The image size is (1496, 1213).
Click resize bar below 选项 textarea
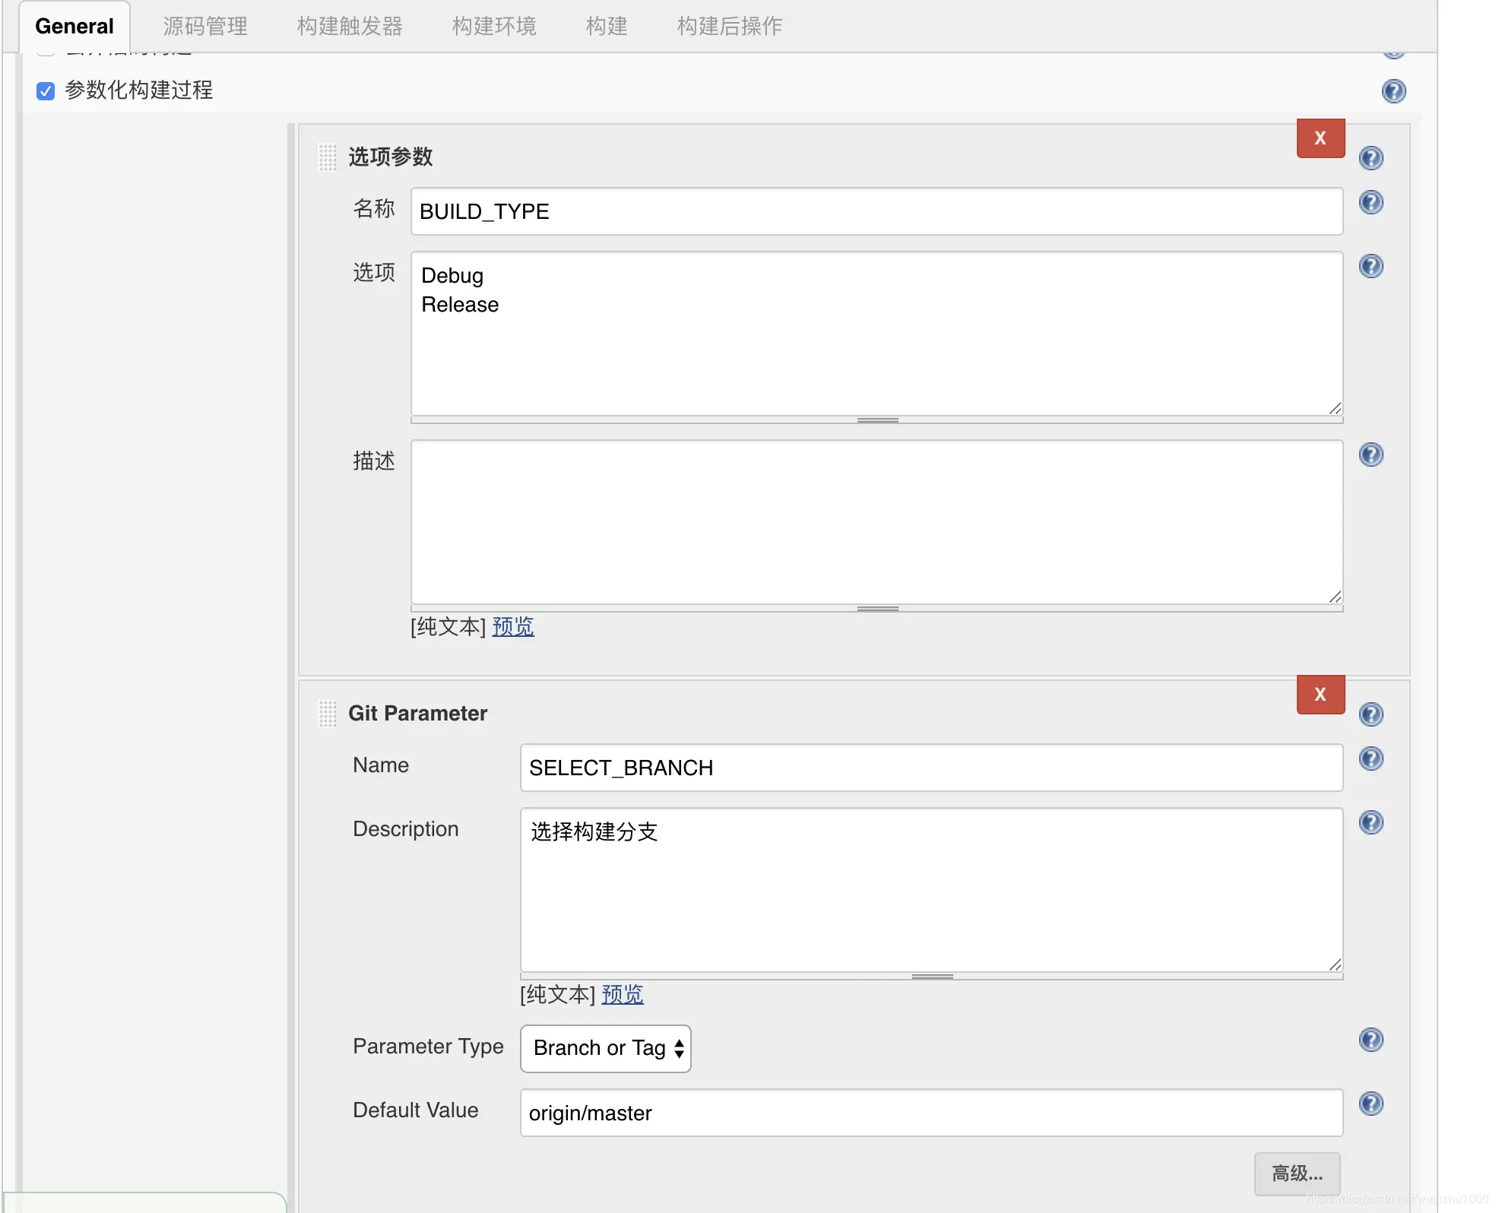click(x=876, y=420)
